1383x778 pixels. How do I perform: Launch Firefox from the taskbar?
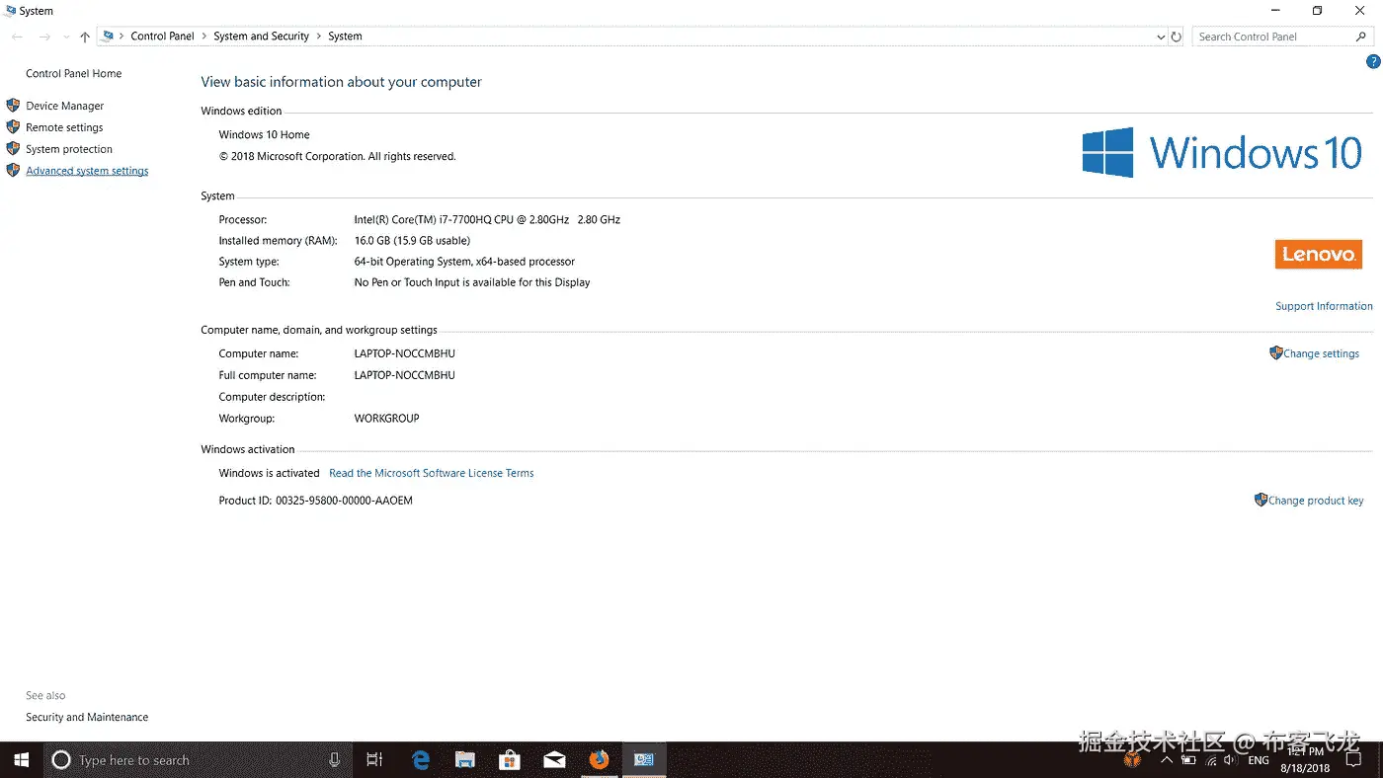(x=599, y=760)
